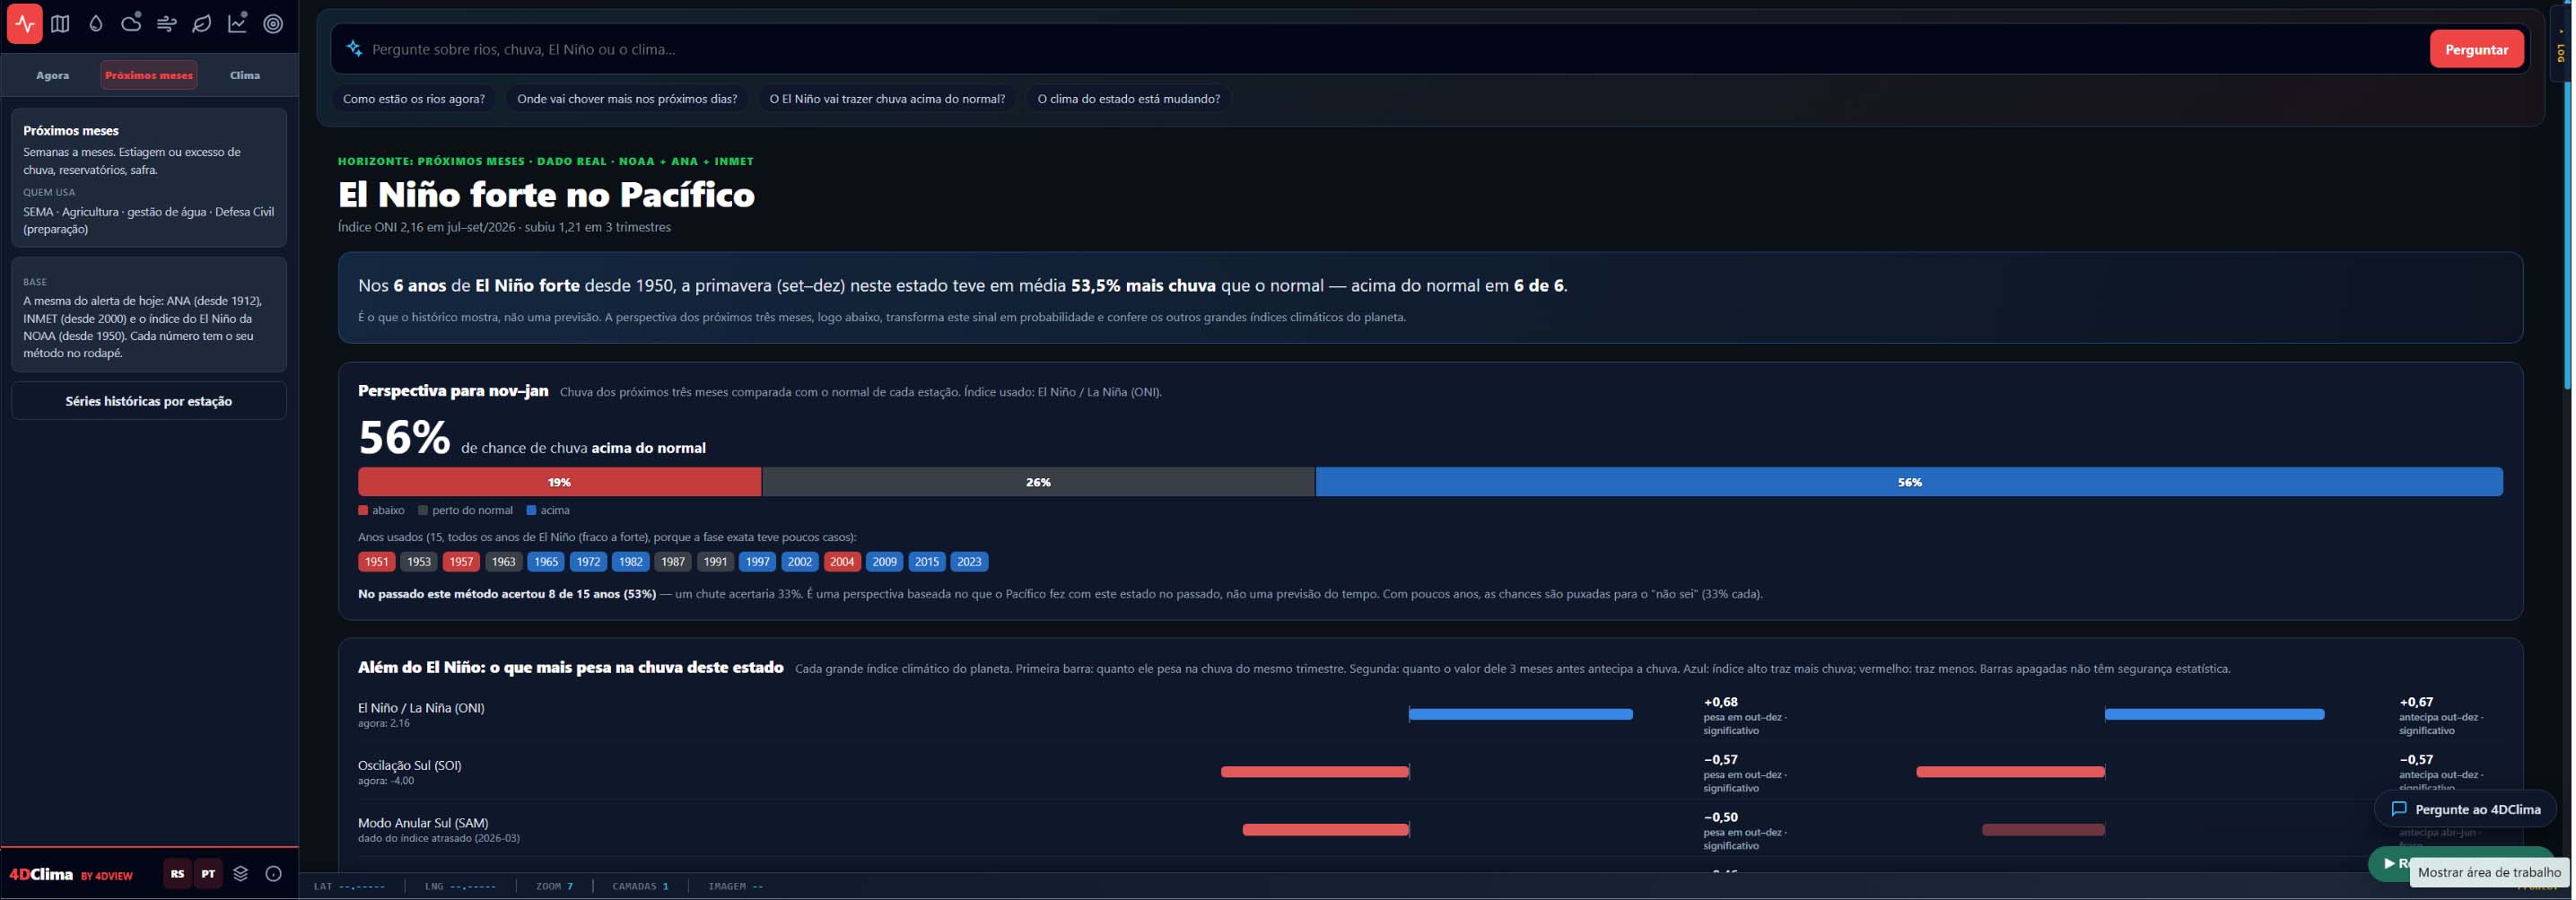Click the 'El Niño forte no Pacífico' heading

(x=546, y=194)
